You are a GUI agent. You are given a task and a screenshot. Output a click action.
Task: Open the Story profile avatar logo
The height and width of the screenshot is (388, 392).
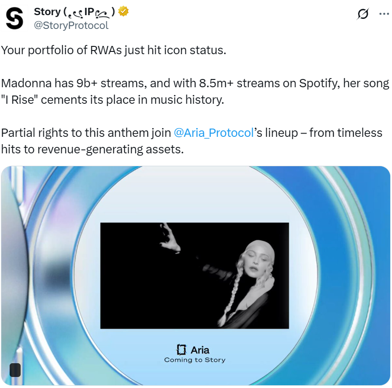15,18
